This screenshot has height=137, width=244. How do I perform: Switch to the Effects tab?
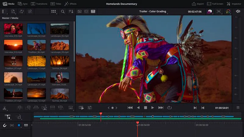click(70, 4)
